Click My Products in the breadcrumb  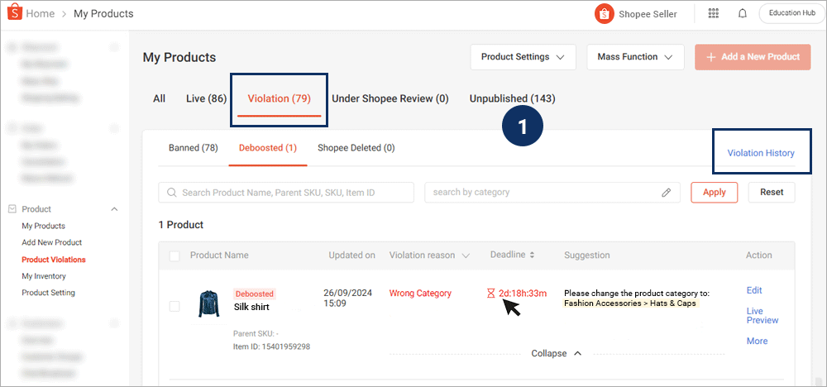pos(103,14)
